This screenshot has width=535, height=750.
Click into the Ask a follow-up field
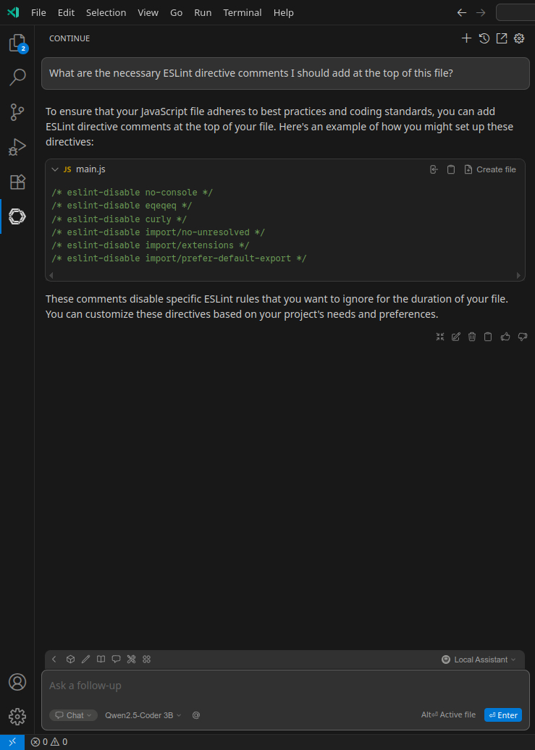285,686
